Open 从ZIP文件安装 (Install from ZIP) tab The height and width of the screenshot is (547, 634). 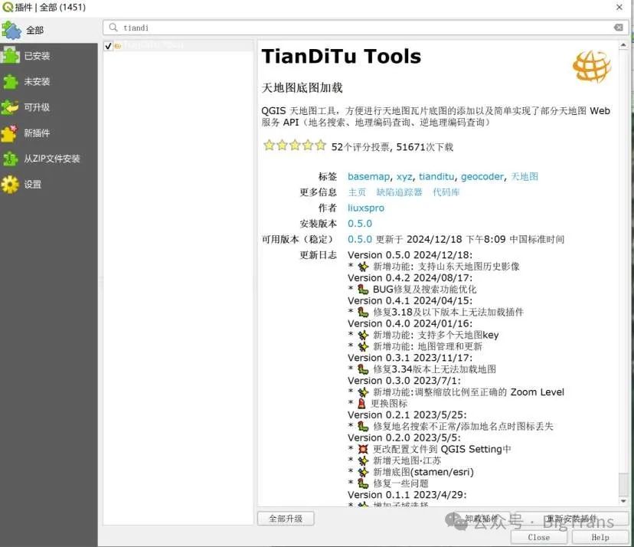point(48,159)
